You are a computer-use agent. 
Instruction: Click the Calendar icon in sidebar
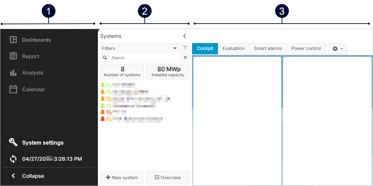13,89
